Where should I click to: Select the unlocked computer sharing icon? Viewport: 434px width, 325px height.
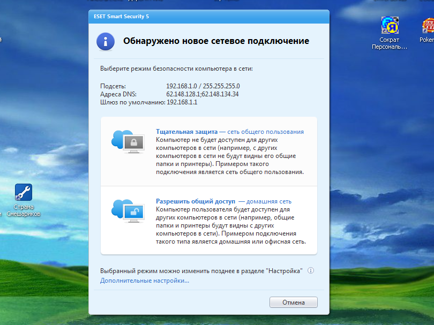pyautogui.click(x=128, y=211)
